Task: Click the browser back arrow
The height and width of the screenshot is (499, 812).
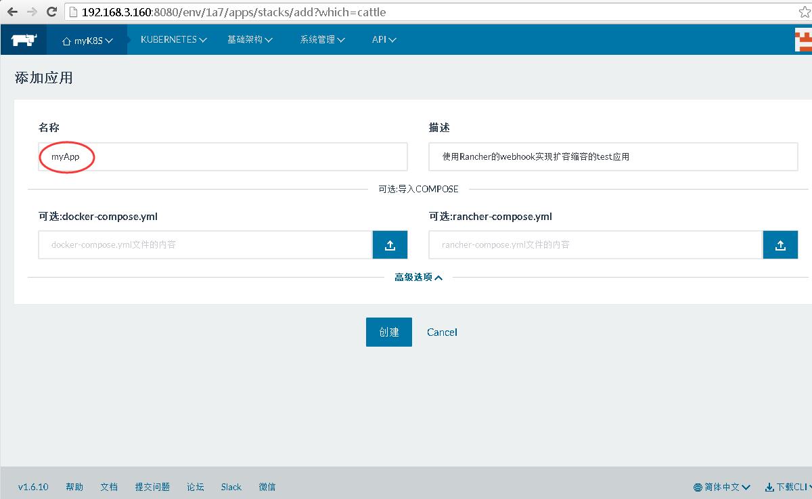Action: click(12, 12)
